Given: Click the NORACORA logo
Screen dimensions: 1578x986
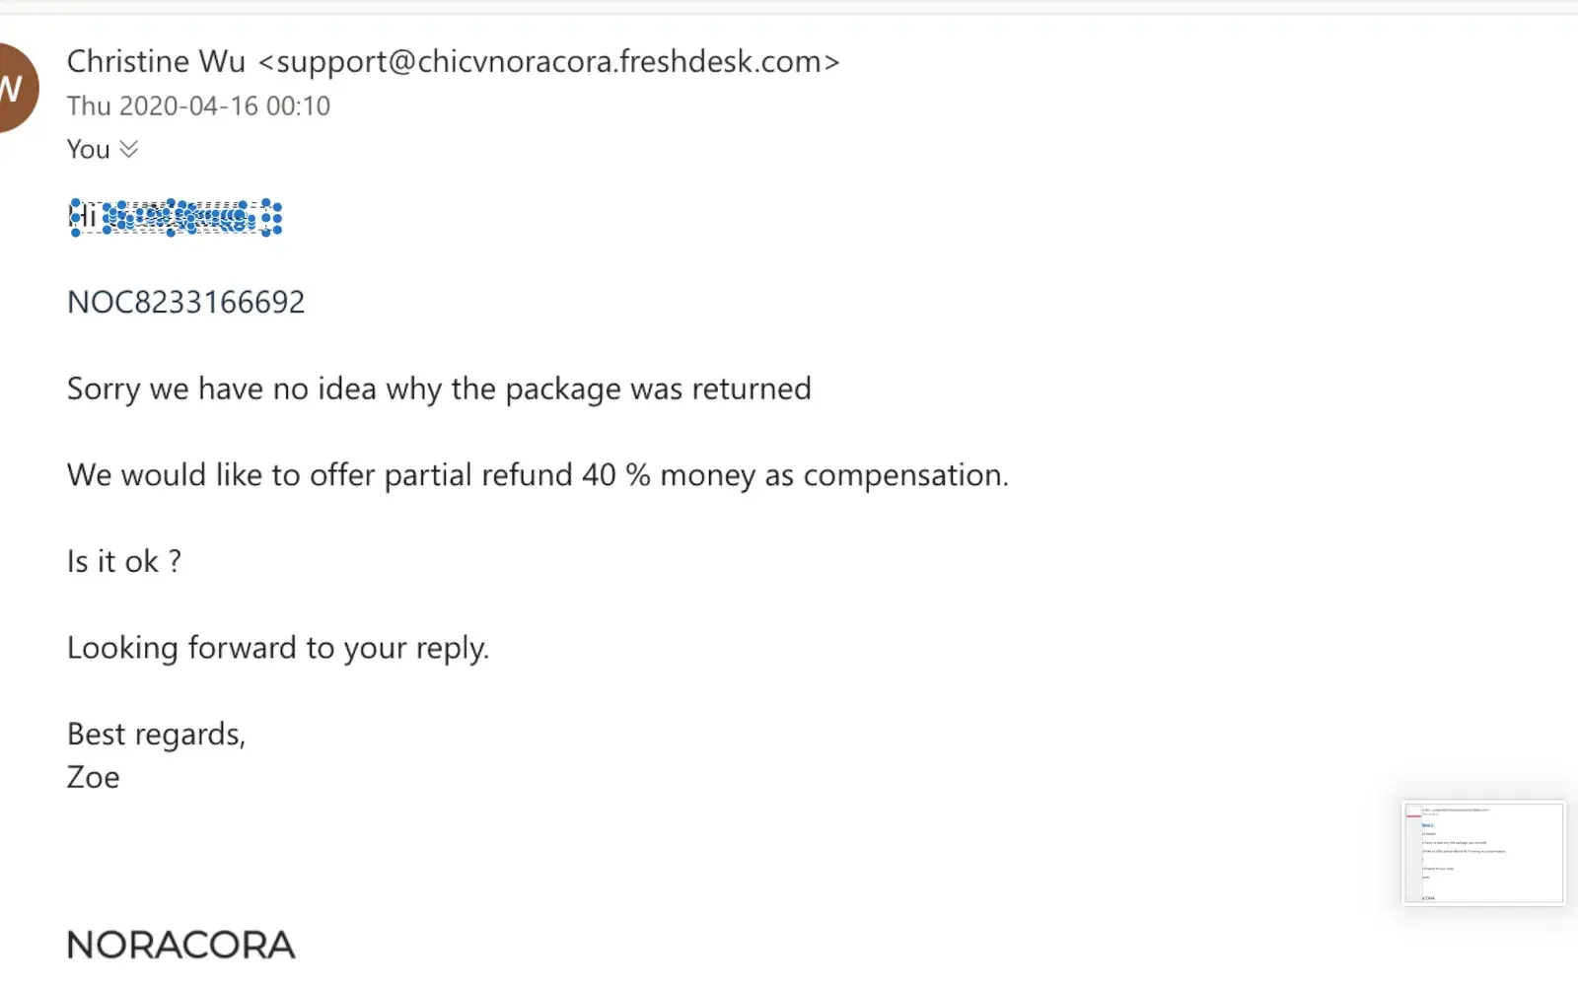Looking at the screenshot, I should point(180,945).
